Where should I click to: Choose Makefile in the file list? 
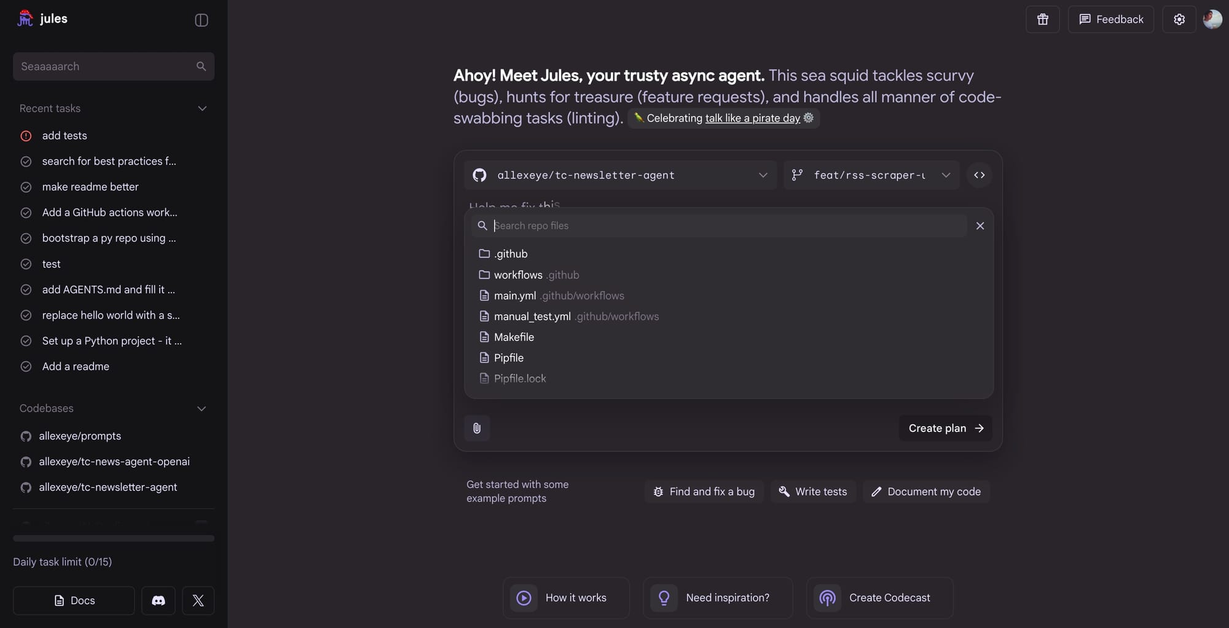[x=514, y=337]
